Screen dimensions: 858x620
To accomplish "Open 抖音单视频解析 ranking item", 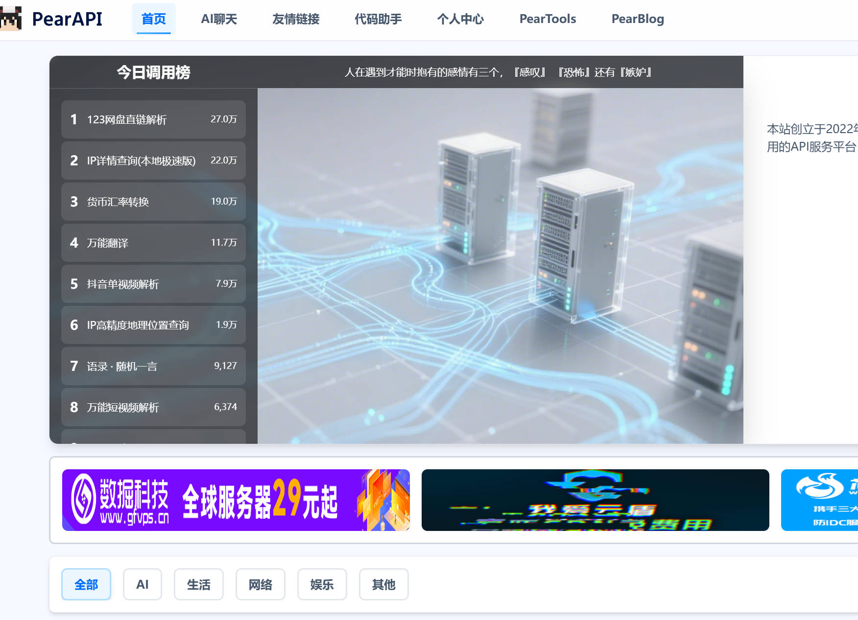I will click(153, 284).
